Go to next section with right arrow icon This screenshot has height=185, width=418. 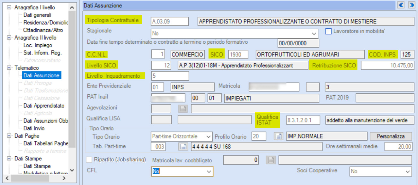pos(411,5)
